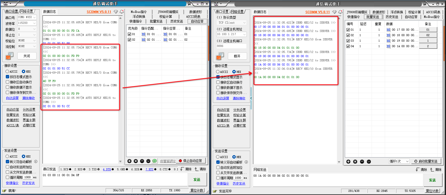
Task: Click the move-down arrow icon in right batch-send panel
Action: 369,161
